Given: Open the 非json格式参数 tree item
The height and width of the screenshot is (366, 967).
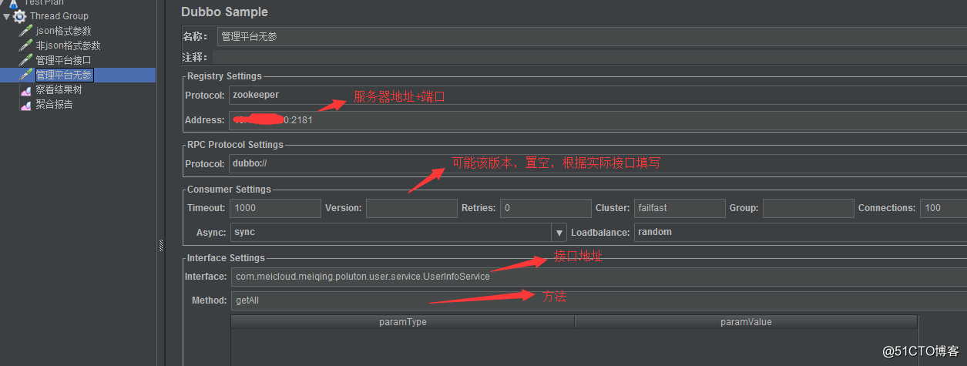Looking at the screenshot, I should (x=68, y=46).
